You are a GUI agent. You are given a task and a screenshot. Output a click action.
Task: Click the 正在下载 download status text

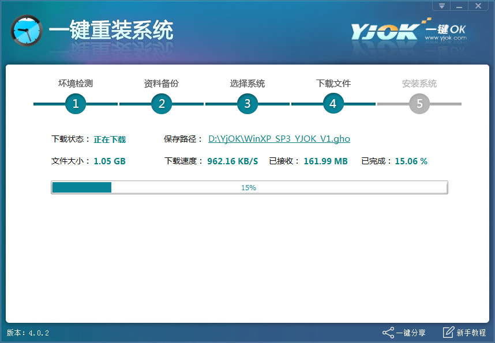click(x=110, y=139)
